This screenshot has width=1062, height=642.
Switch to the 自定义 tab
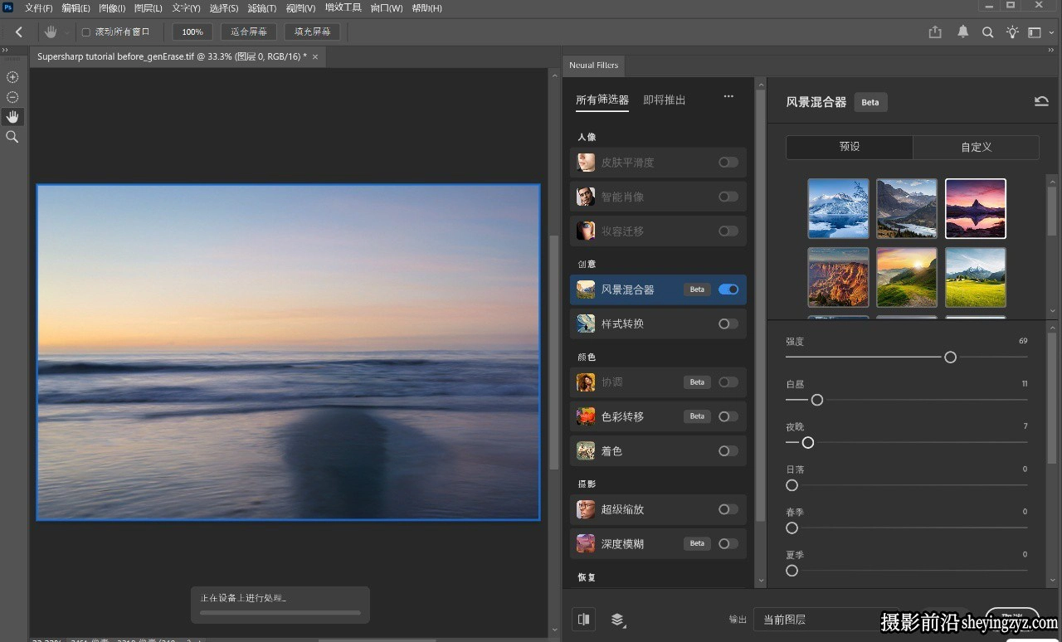tap(976, 147)
